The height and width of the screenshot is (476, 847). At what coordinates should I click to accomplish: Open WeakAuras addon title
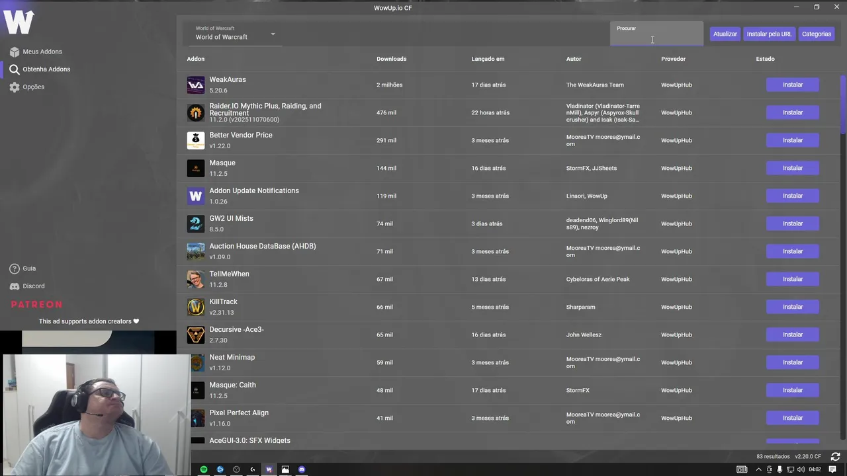coord(228,79)
